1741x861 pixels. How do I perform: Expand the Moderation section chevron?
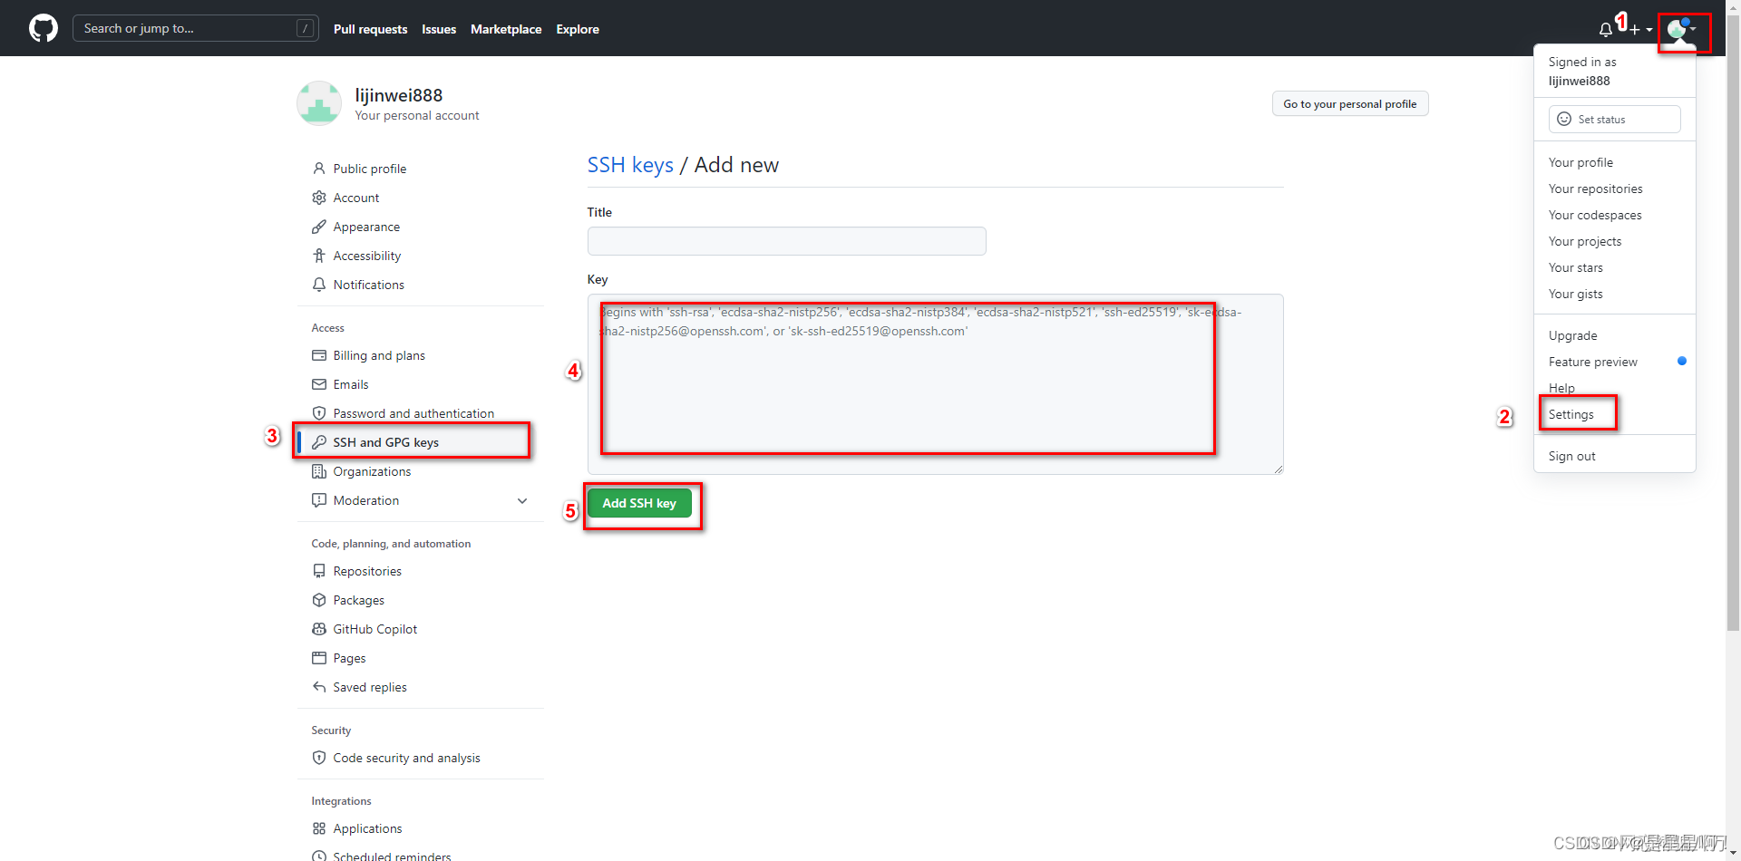[522, 500]
